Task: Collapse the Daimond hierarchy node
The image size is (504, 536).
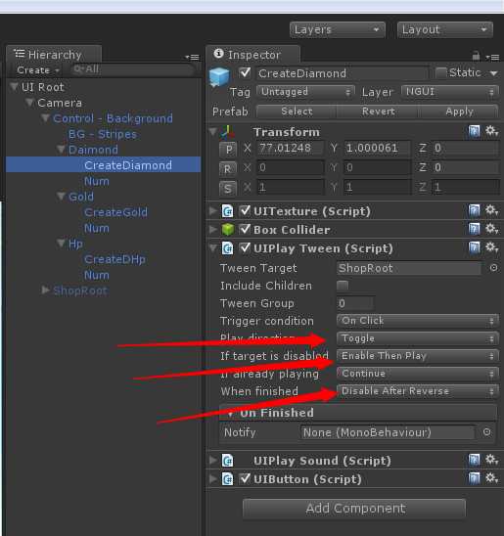Action: tap(61, 149)
